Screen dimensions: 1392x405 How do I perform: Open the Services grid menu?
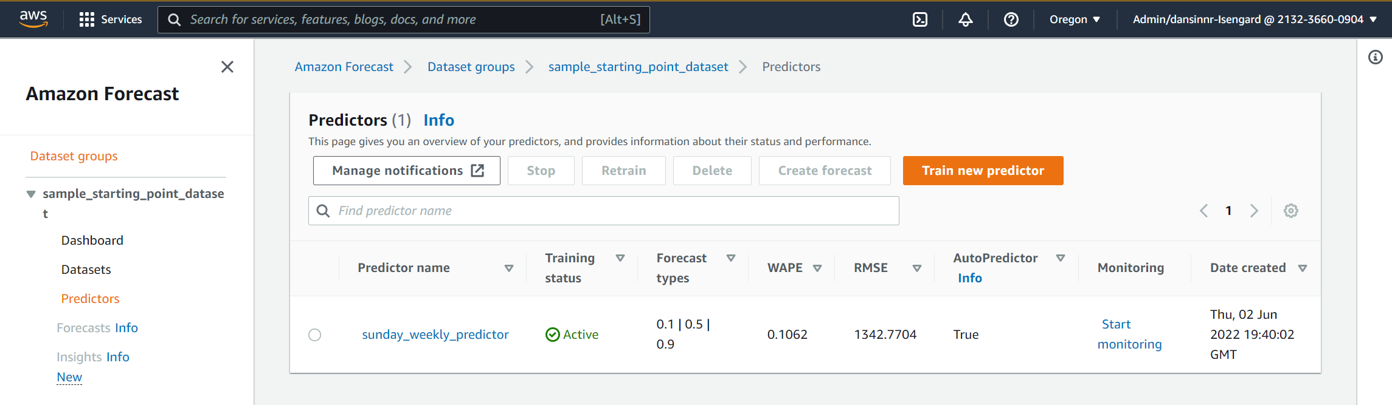[x=110, y=19]
